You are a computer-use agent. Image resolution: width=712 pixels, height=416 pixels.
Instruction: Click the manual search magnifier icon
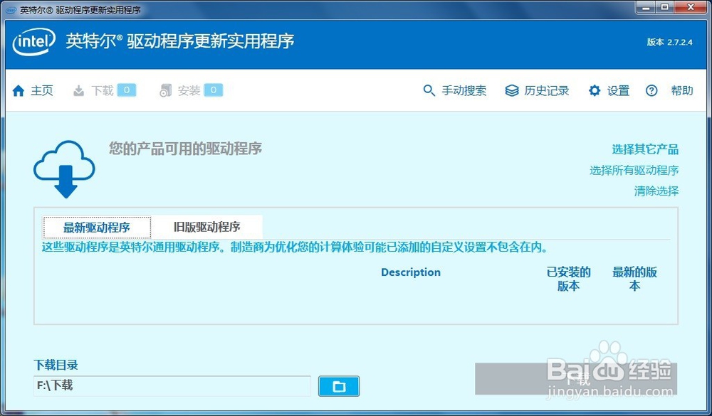pos(429,90)
